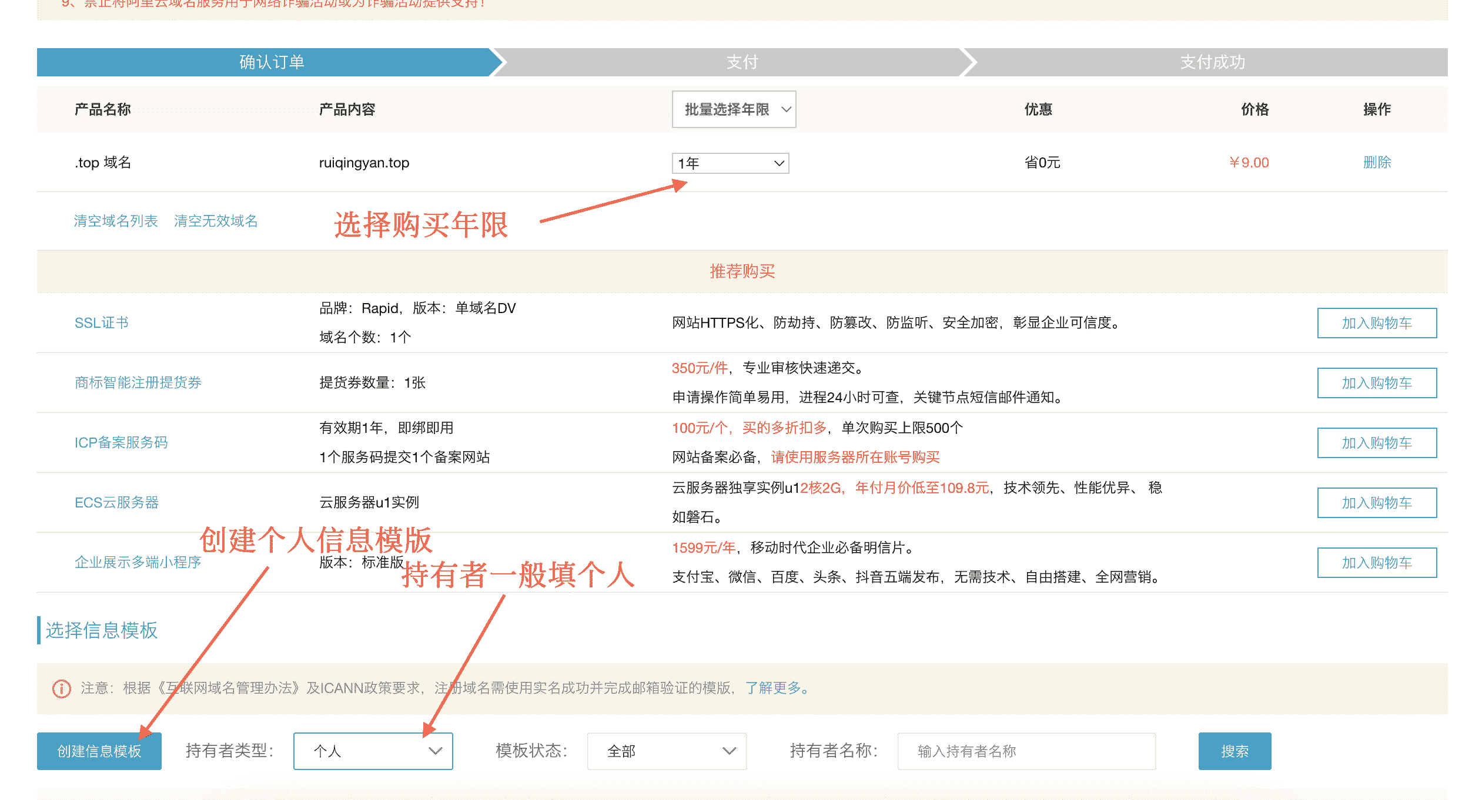Add ICP备案服务码 to cart
This screenshot has width=1472, height=800.
[1377, 443]
